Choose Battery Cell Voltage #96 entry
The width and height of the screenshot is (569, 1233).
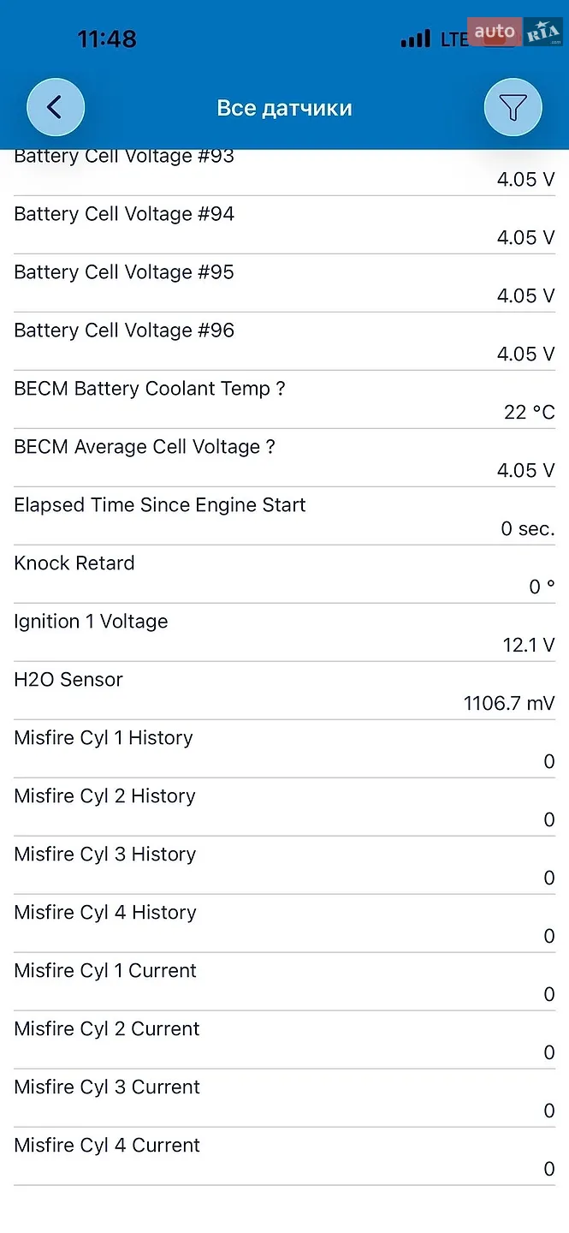pyautogui.click(x=284, y=342)
